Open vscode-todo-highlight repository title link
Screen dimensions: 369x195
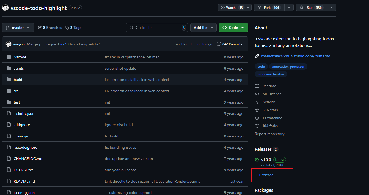click(38, 8)
